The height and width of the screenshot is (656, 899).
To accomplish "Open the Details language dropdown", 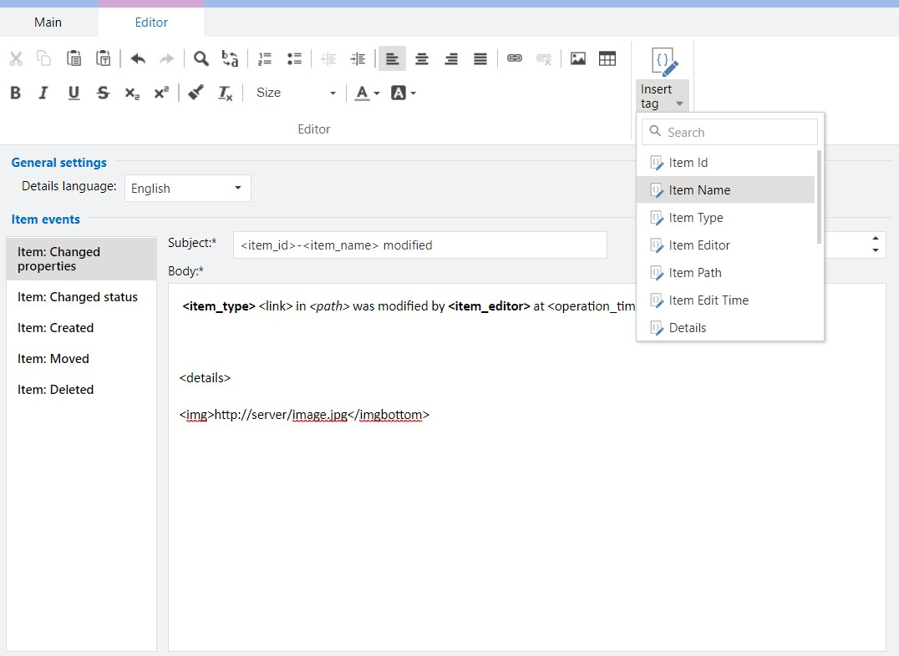I will click(187, 188).
